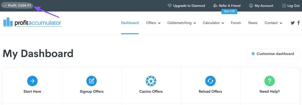This screenshot has width=302, height=105.
Task: Click the Casino Offers chip icon
Action: tap(151, 81)
